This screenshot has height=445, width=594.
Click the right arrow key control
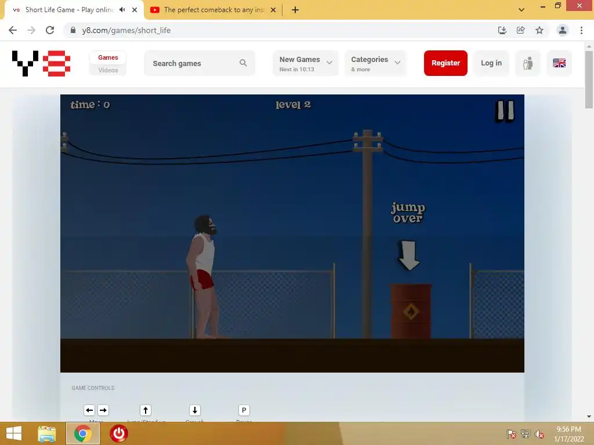pyautogui.click(x=103, y=410)
